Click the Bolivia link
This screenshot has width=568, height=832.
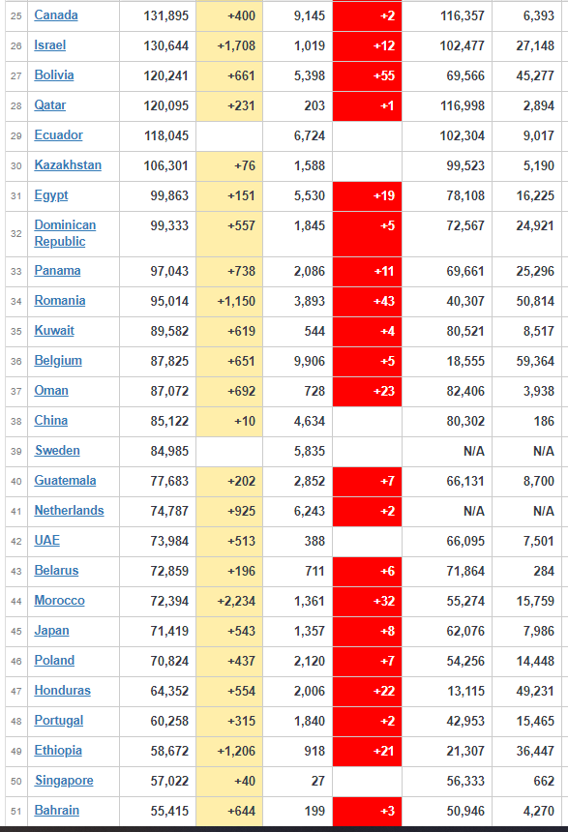click(53, 74)
